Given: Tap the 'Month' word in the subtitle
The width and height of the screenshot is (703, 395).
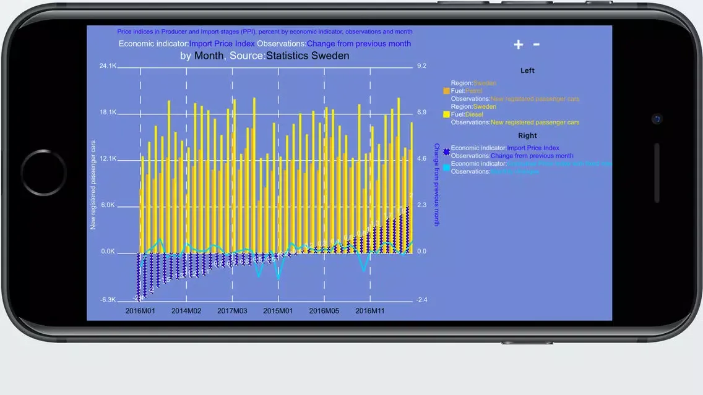Looking at the screenshot, I should 209,56.
